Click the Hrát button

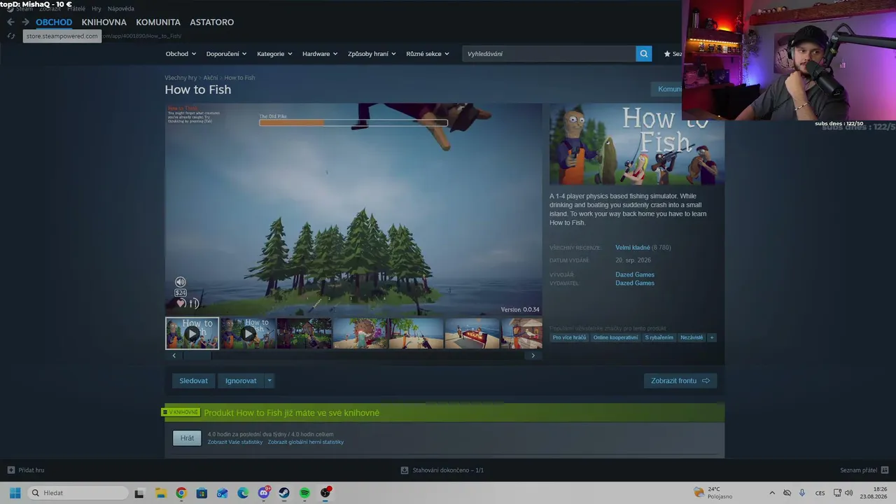(x=187, y=438)
